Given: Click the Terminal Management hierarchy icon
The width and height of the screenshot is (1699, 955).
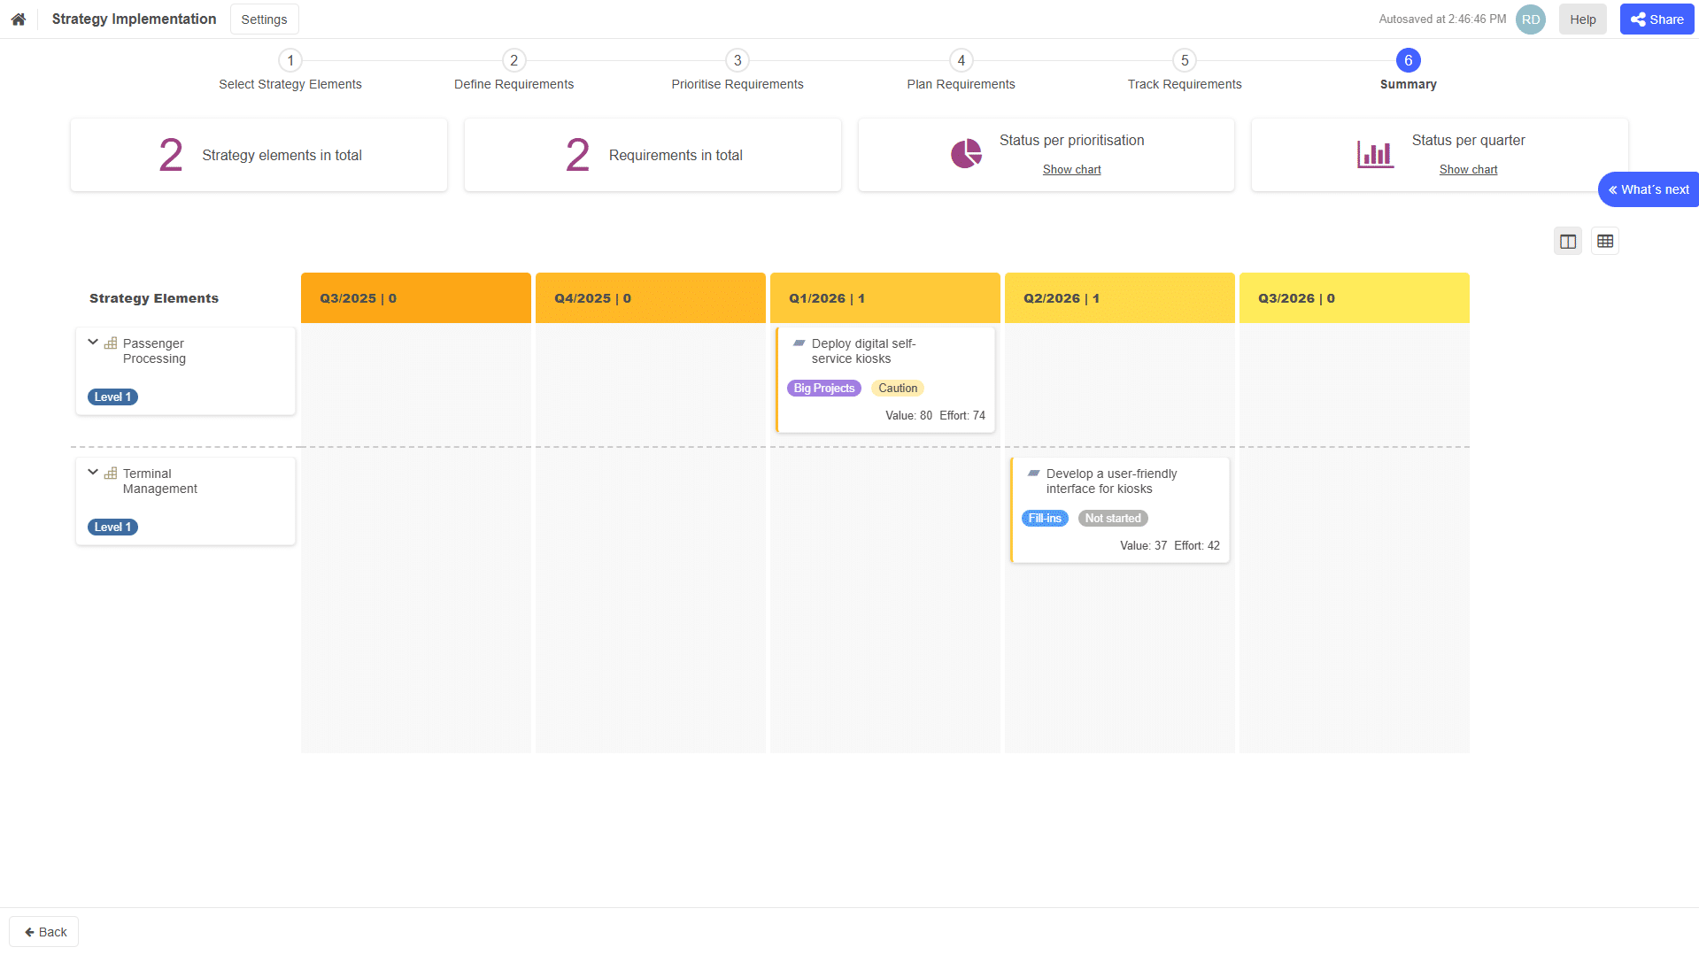Looking at the screenshot, I should (x=111, y=474).
